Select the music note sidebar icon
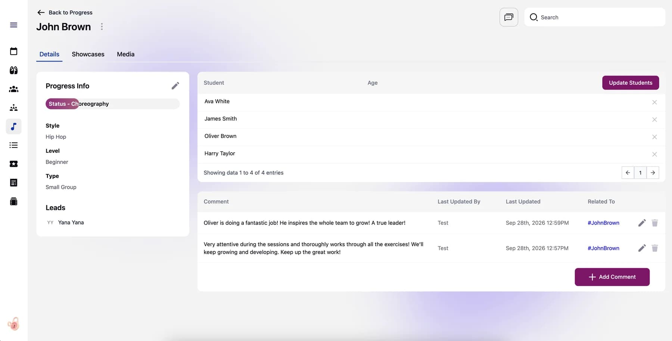Viewport: 672px width, 341px height. coord(13,126)
